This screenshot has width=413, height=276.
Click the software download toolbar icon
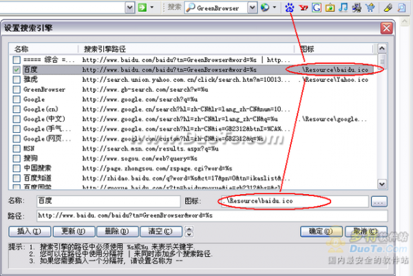357,8
